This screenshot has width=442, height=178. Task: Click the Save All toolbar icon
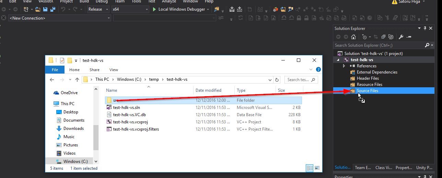click(x=53, y=9)
